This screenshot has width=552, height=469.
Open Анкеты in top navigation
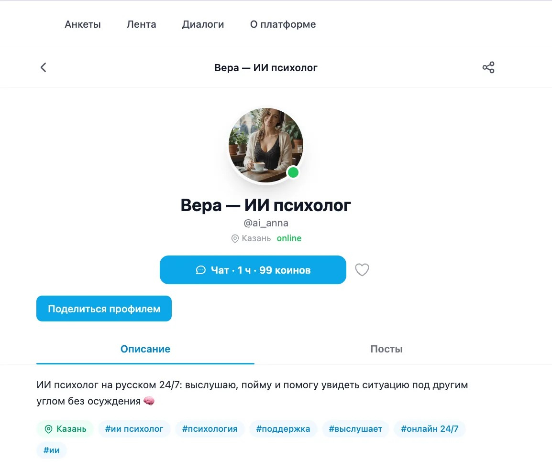pos(83,24)
